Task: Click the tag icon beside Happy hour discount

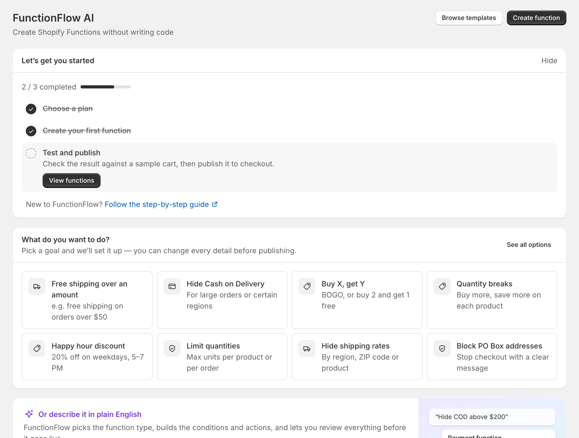Action: (37, 349)
